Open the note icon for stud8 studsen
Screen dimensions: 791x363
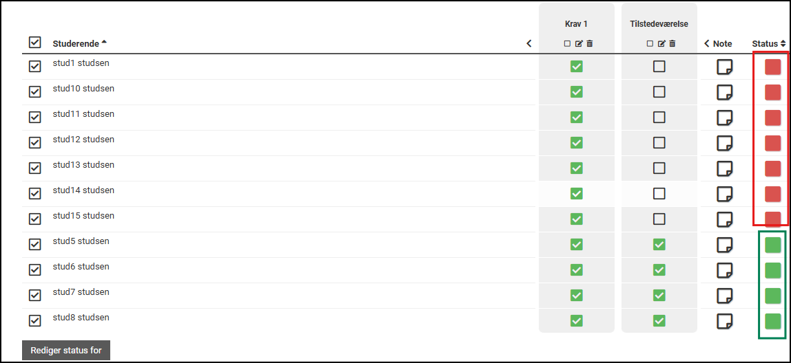click(x=724, y=321)
